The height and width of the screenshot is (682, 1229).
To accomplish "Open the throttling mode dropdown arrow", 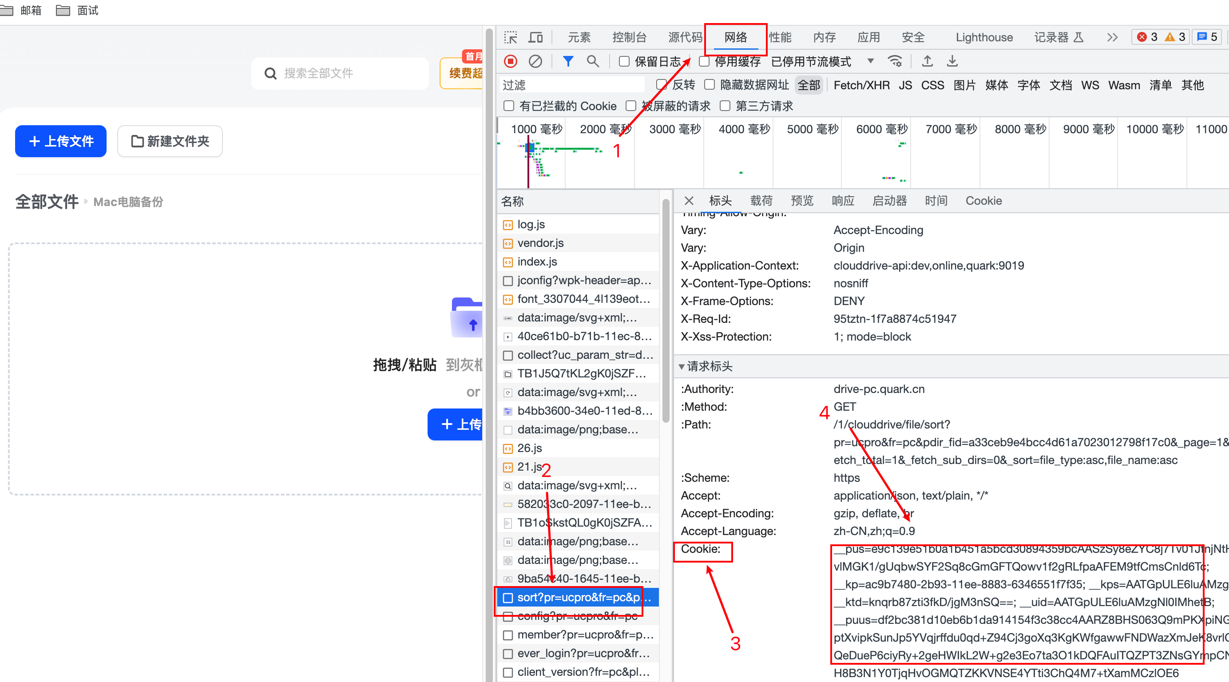I will pos(871,61).
